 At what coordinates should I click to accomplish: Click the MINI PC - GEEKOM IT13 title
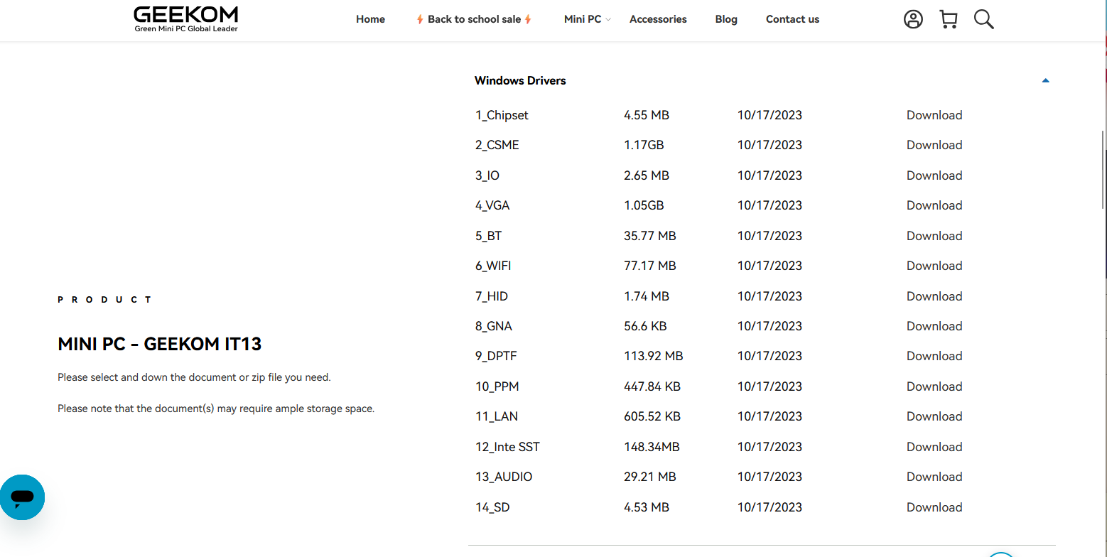[160, 345]
